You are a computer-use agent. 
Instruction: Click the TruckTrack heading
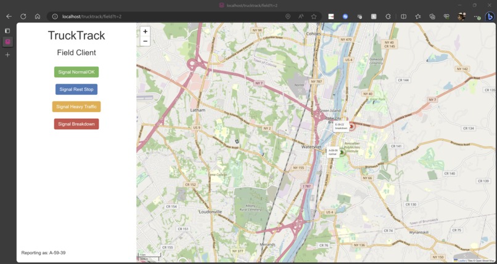pos(76,36)
